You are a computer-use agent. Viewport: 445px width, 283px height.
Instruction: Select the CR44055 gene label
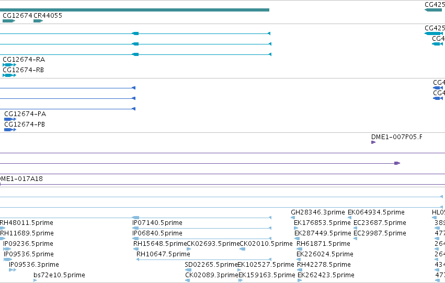[x=48, y=16]
